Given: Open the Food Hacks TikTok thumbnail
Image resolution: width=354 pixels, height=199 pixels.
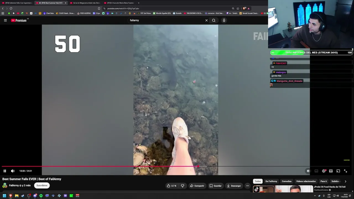Looking at the screenshot, I should pos(283,189).
